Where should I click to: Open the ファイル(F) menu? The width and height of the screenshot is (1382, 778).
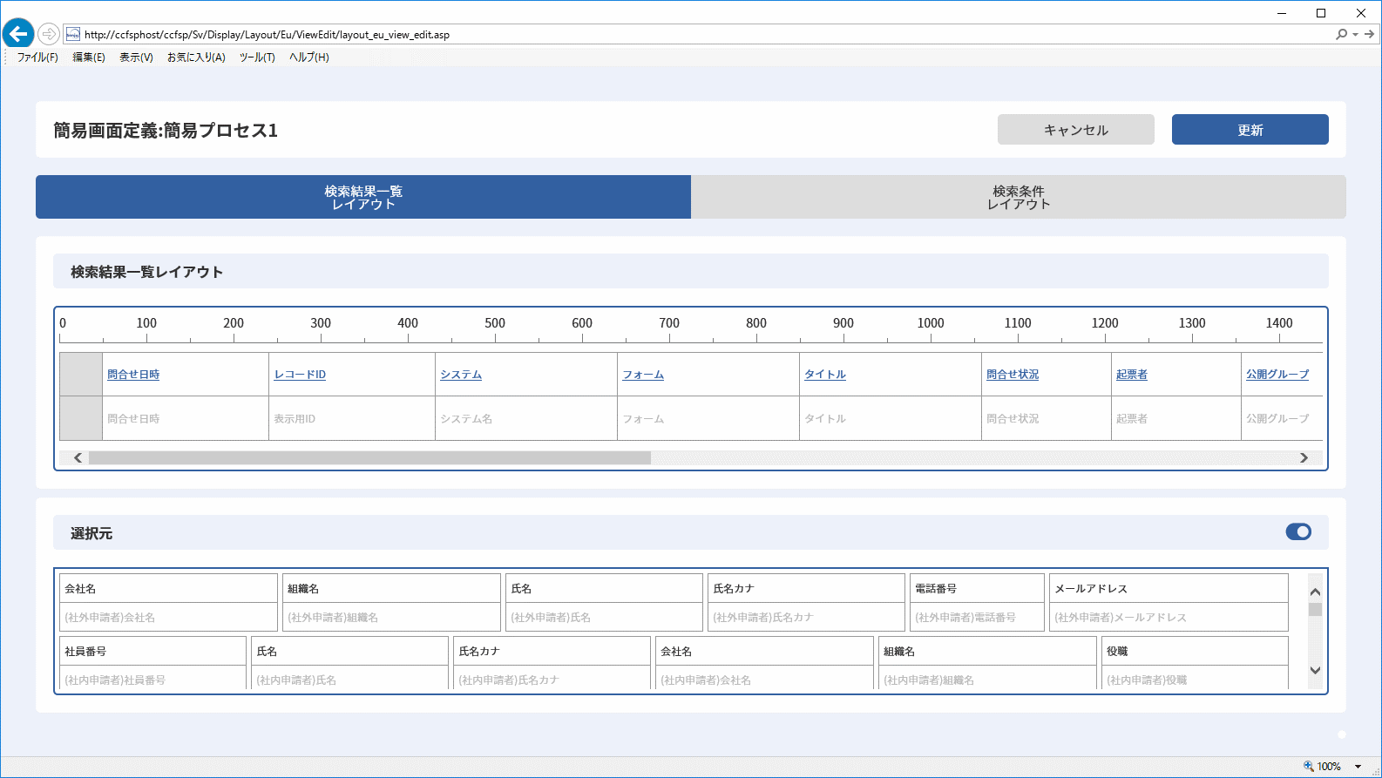[37, 58]
